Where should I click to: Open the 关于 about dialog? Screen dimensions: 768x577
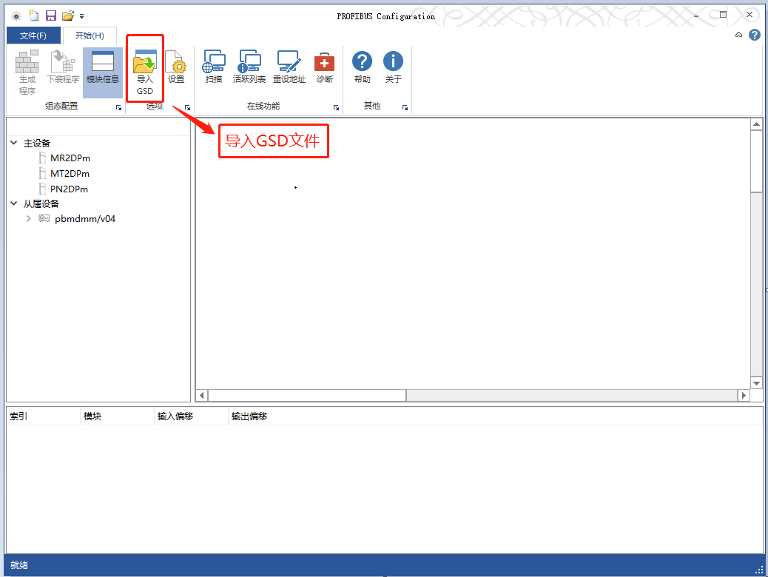pyautogui.click(x=393, y=69)
